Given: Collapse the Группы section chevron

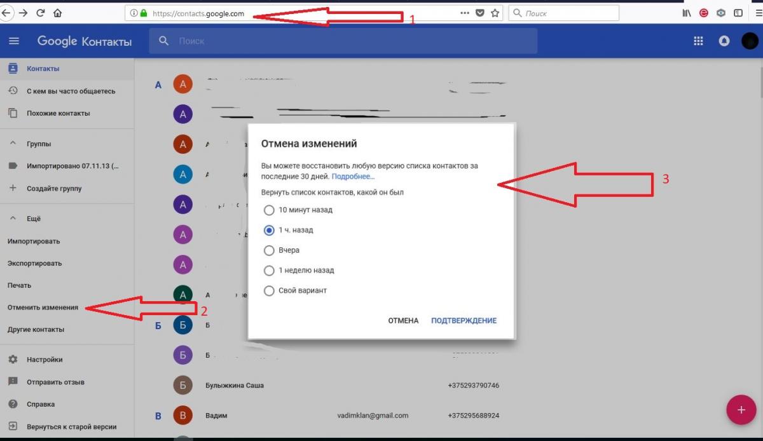Looking at the screenshot, I should pyautogui.click(x=13, y=144).
